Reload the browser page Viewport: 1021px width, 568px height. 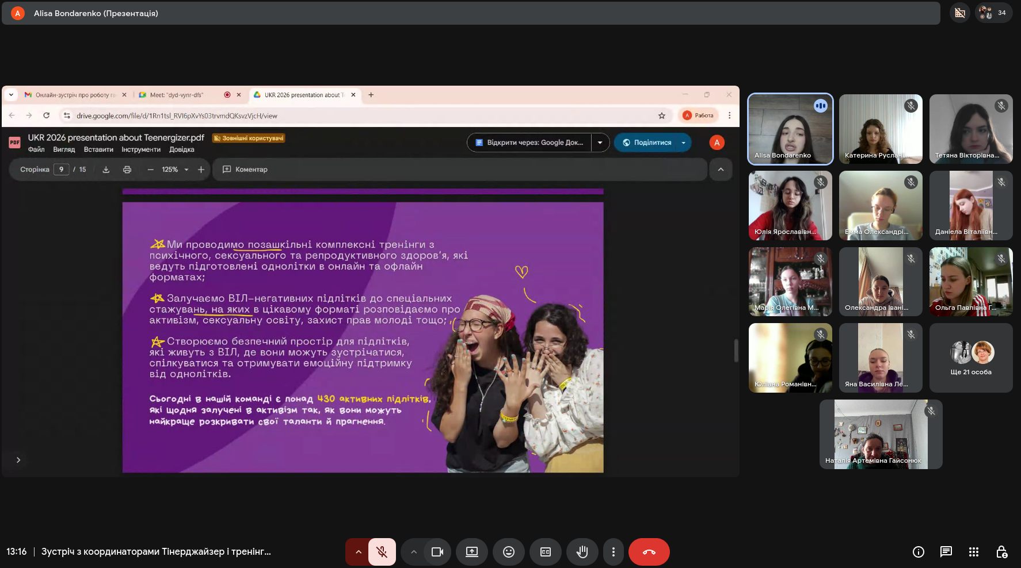(x=47, y=116)
